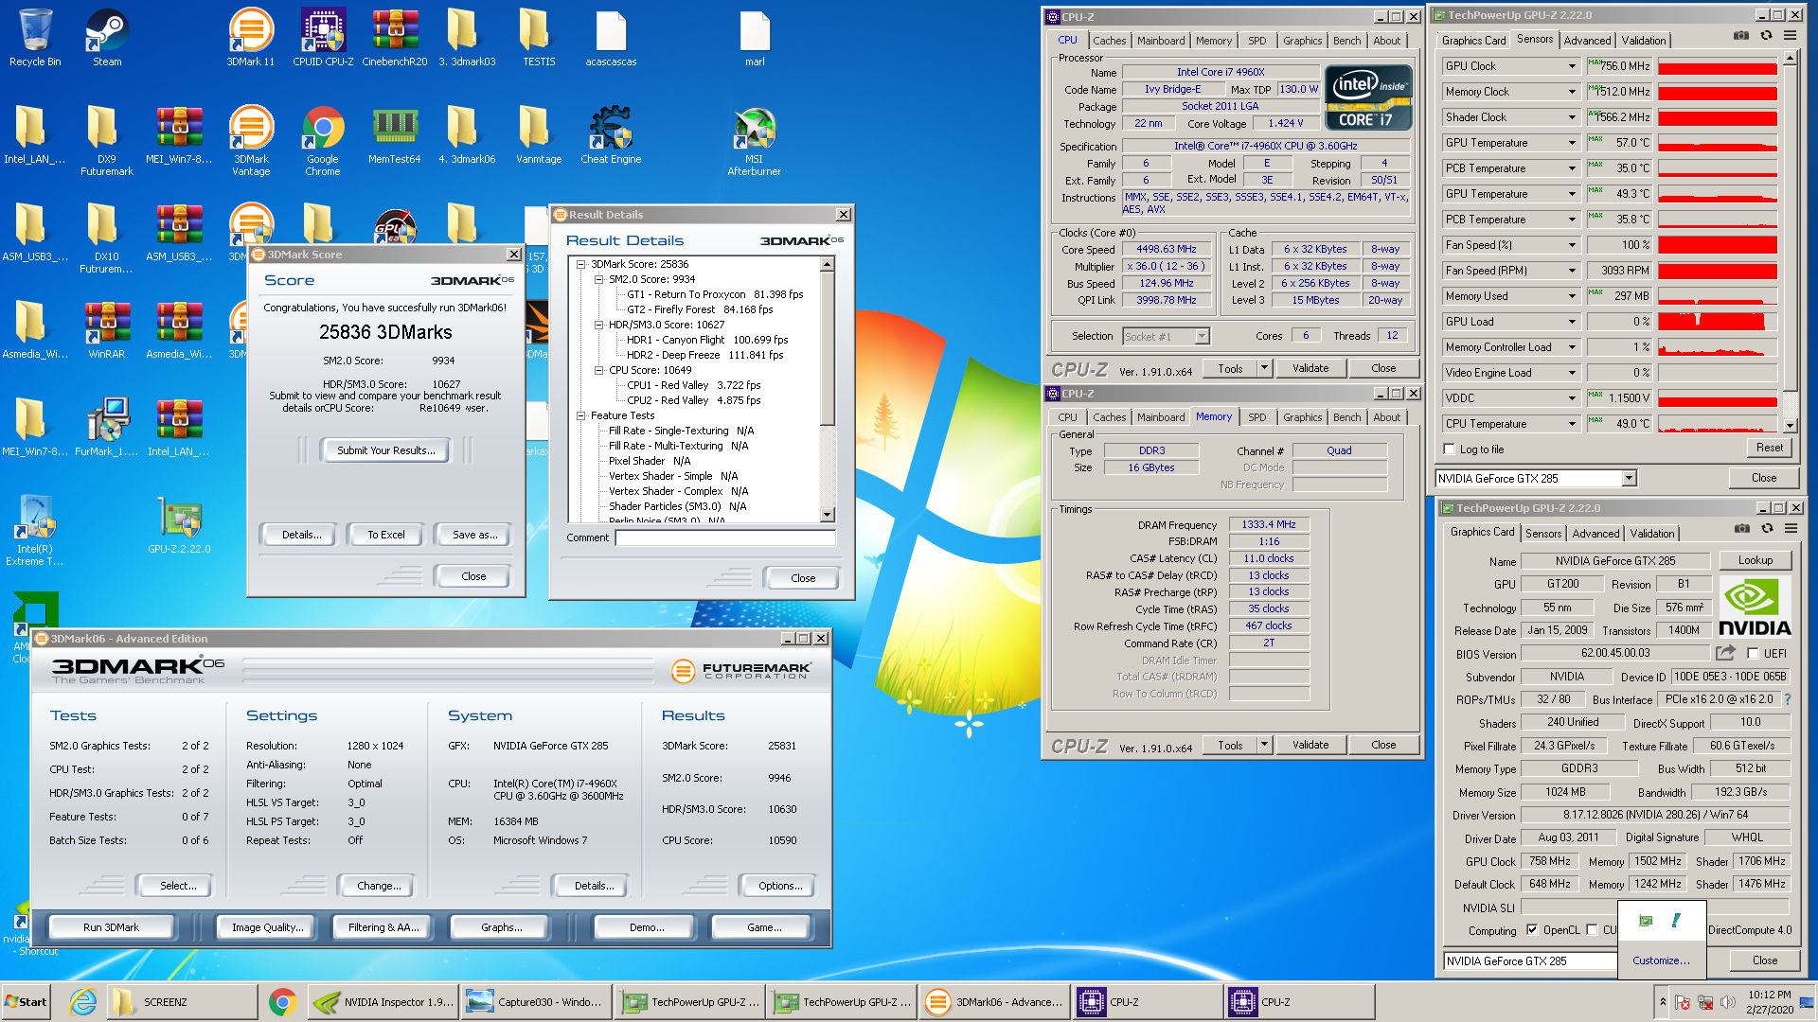Click the To Excel button
This screenshot has height=1022, width=1818.
(x=386, y=535)
